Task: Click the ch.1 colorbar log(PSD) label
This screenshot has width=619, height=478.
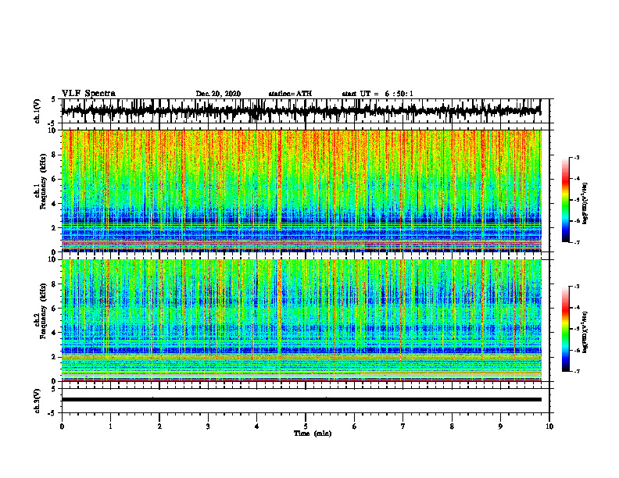Action: 585,204
